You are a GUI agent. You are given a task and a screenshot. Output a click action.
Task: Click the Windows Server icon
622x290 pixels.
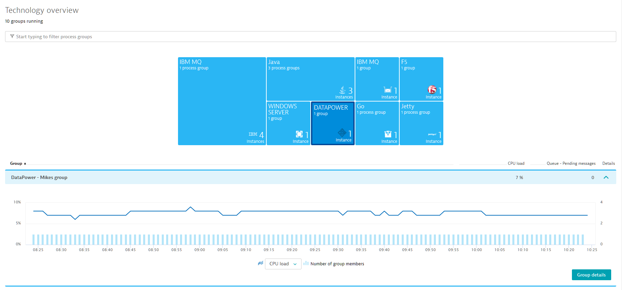click(299, 134)
